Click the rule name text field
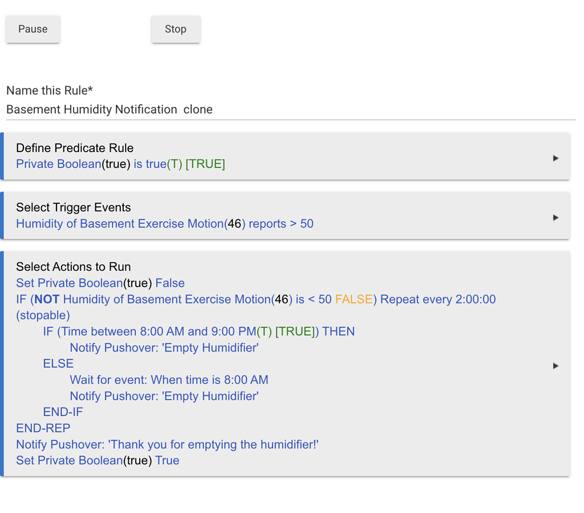This screenshot has width=584, height=513. pos(290,109)
